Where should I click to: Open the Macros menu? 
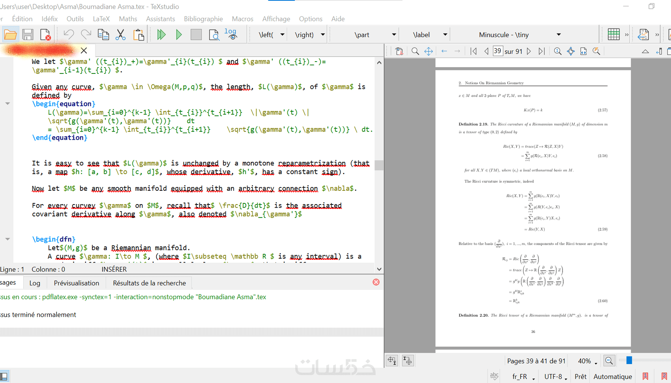tap(242, 19)
